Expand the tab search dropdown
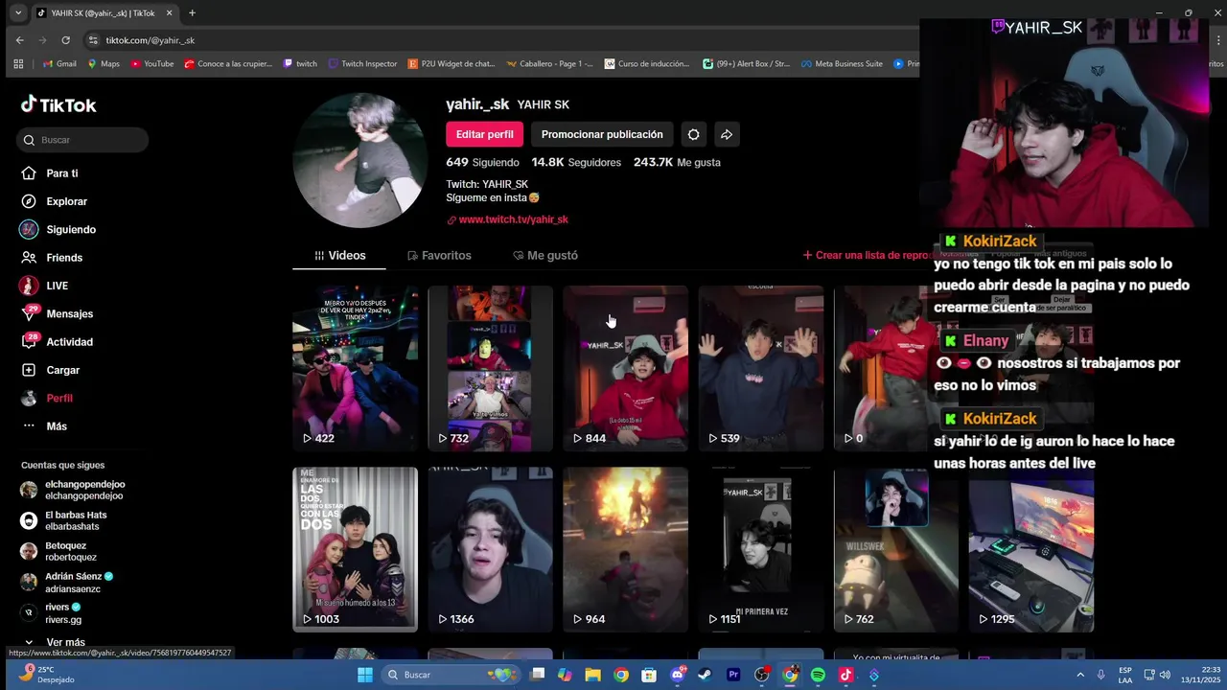1227x690 pixels. [x=17, y=13]
